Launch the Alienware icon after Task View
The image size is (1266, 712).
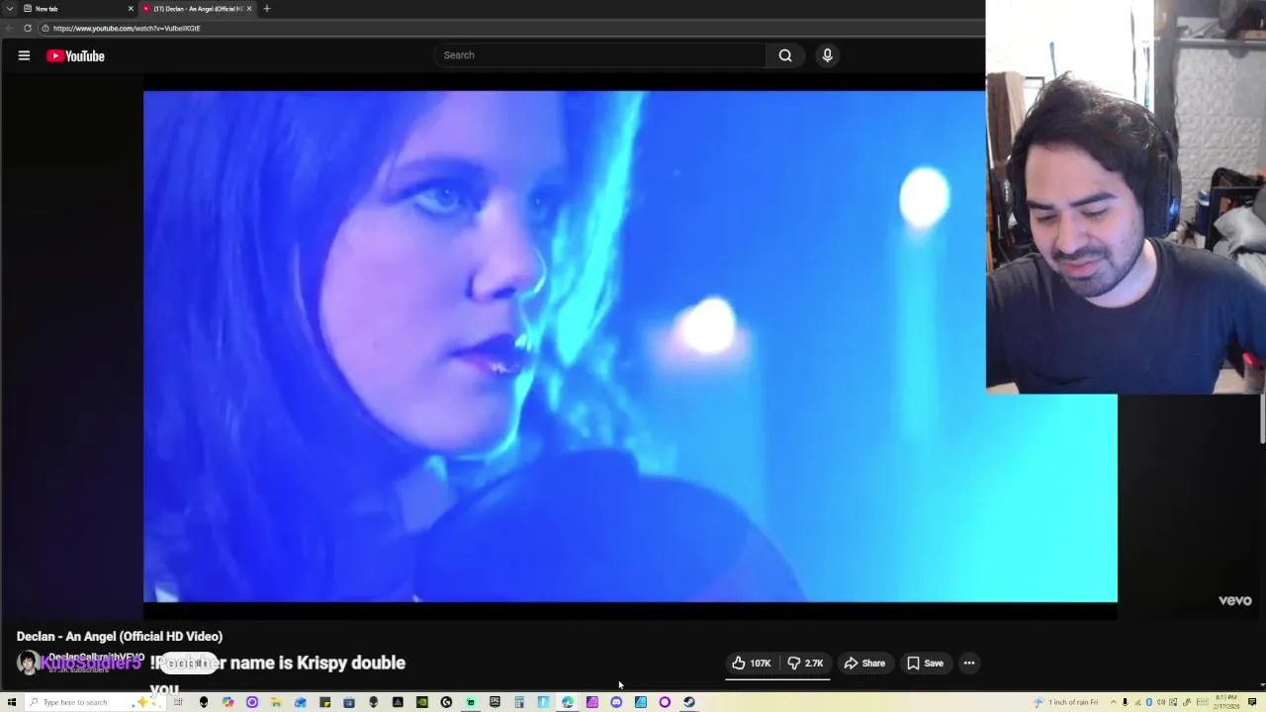click(204, 702)
